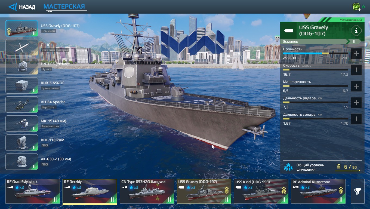Upgrade Прочность with plus button

[x=356, y=54]
